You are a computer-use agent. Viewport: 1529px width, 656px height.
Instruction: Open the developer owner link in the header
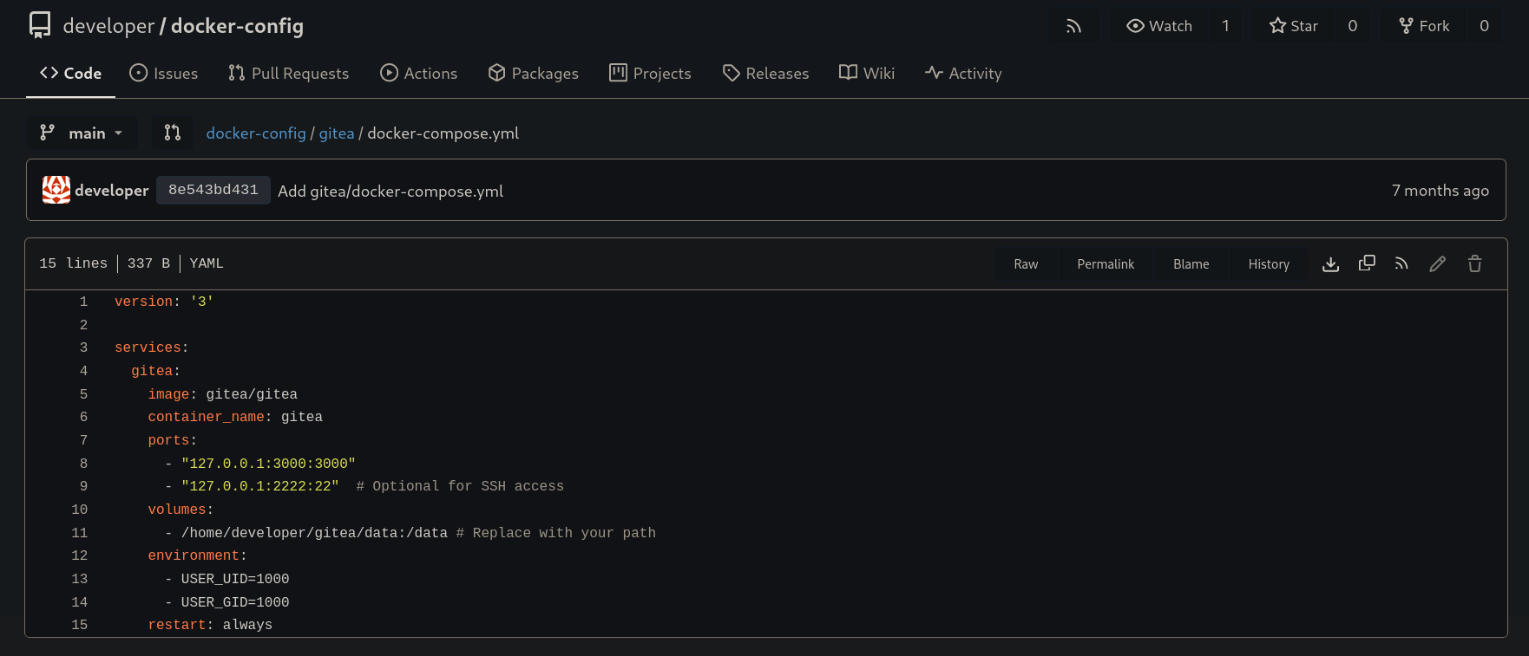[x=108, y=26]
